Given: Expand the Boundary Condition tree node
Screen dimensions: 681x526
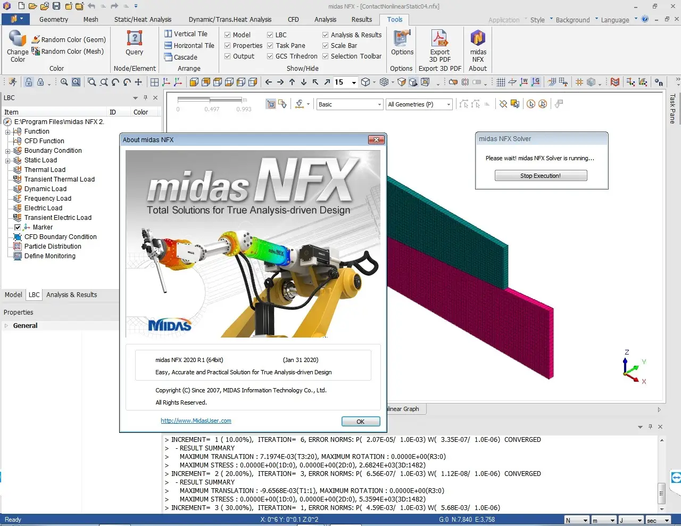Looking at the screenshot, I should point(7,151).
